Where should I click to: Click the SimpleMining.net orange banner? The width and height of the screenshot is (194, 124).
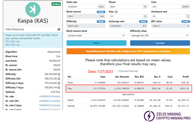click(128, 51)
